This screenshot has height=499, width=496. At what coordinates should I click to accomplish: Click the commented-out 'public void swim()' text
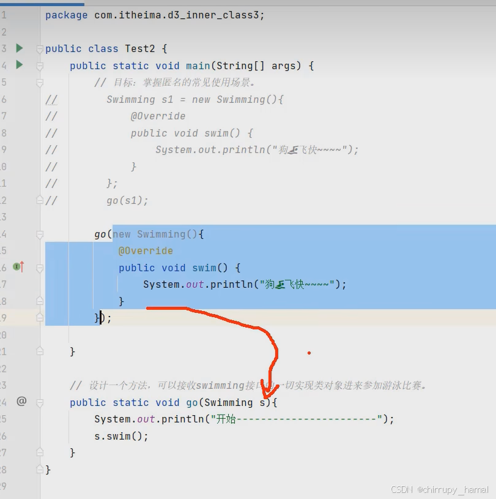tap(185, 133)
